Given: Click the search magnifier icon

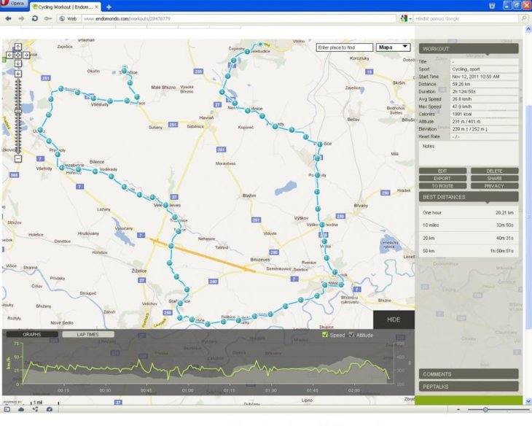Looking at the screenshot, I should [x=525, y=19].
